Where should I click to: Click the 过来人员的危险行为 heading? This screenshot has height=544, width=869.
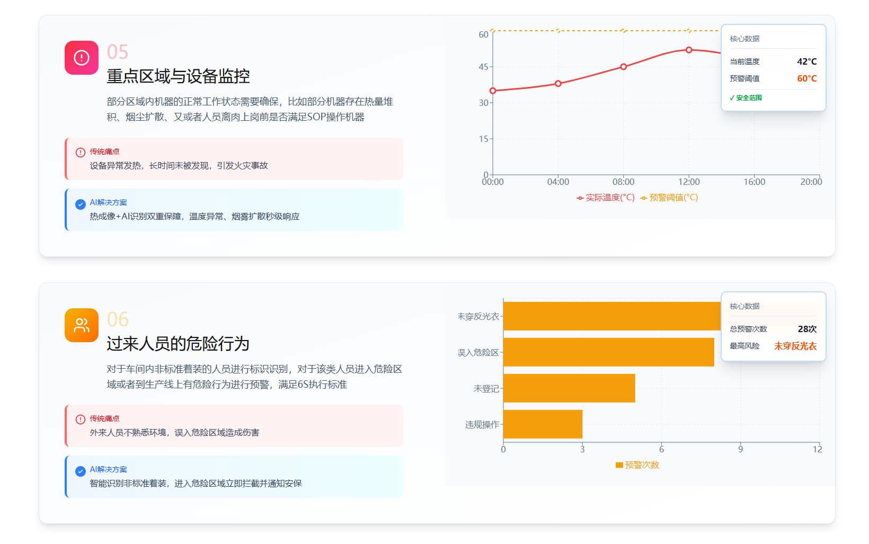pyautogui.click(x=178, y=344)
